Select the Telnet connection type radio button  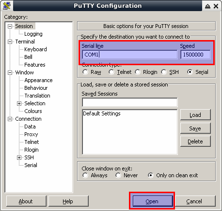click(111, 72)
